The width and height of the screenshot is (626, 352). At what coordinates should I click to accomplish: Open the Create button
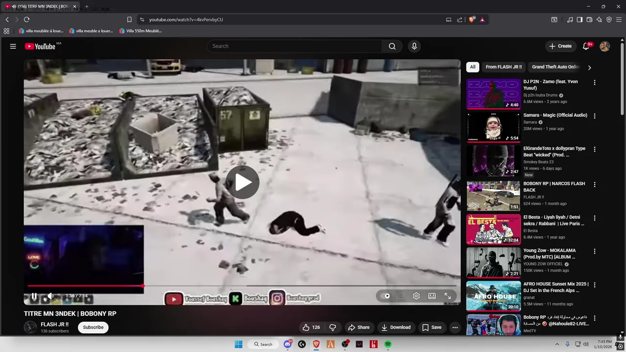[x=560, y=46]
